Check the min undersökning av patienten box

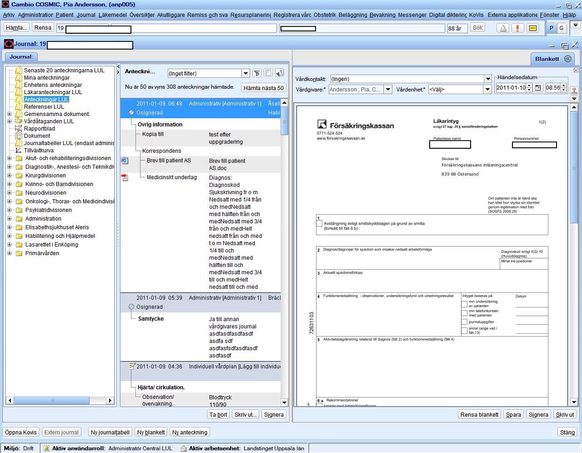464,304
